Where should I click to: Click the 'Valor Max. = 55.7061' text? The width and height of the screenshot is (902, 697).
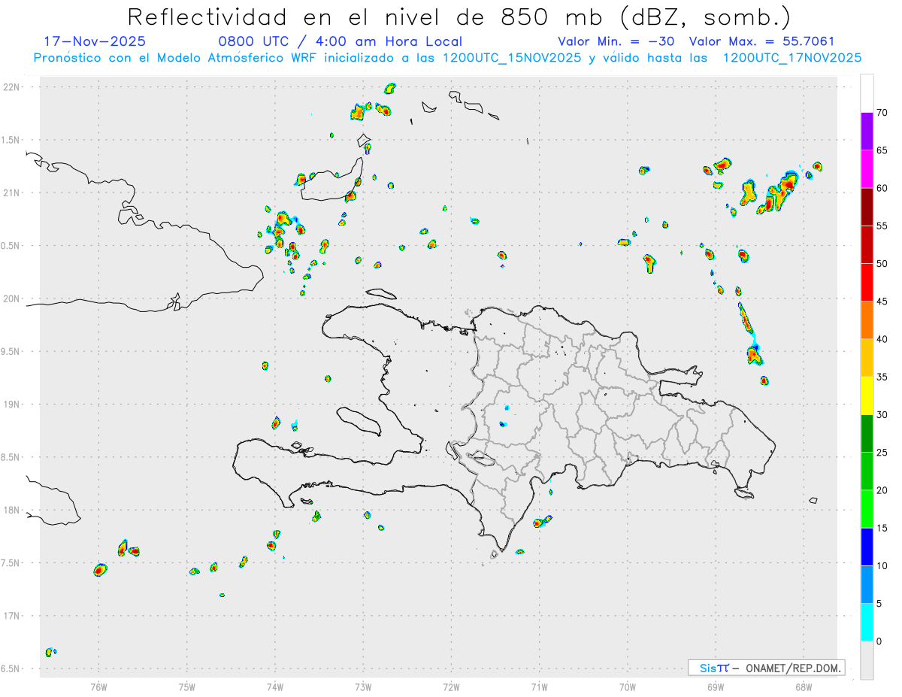761,41
